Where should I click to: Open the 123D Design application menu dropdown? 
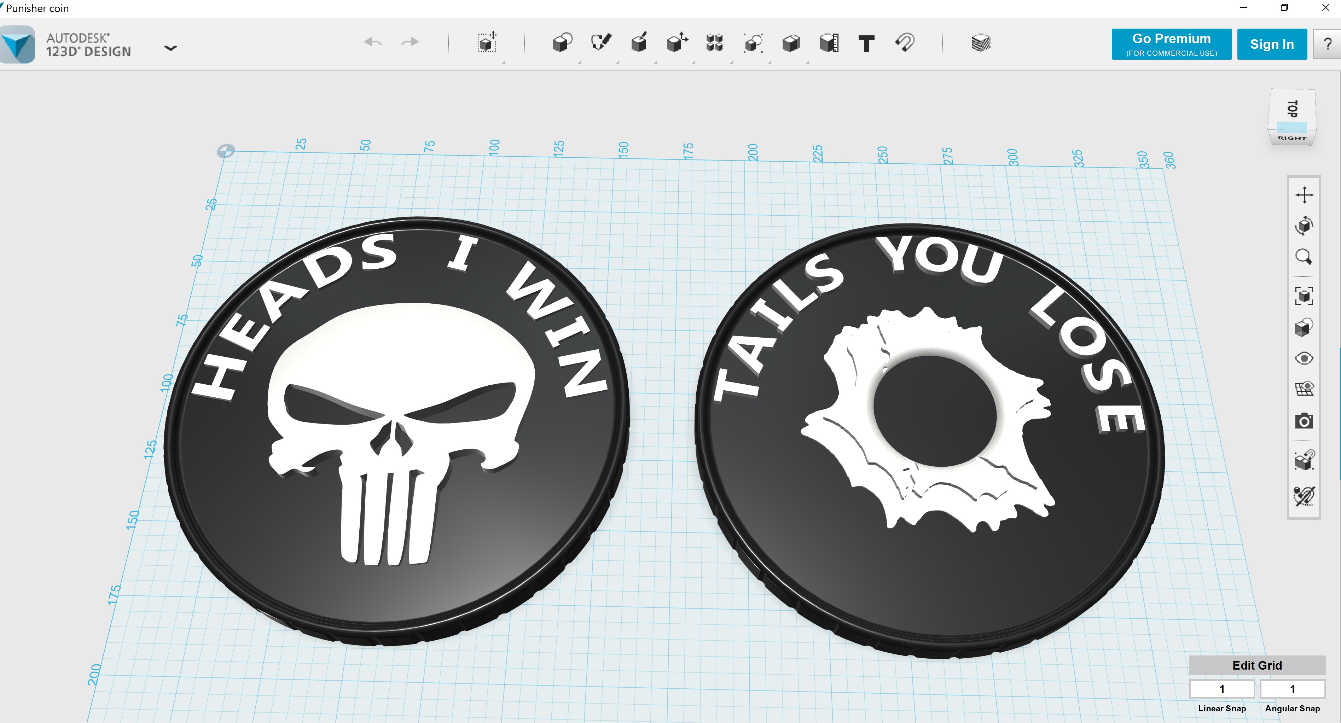coord(170,48)
